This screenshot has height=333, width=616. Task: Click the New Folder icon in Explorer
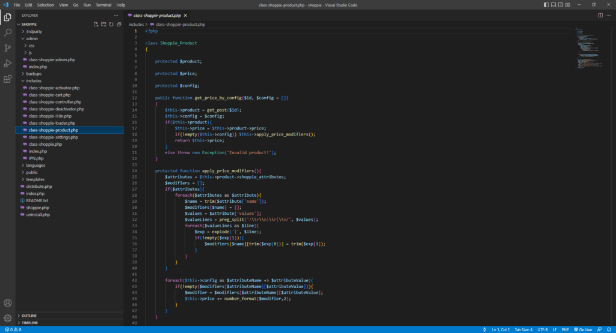[x=103, y=24]
